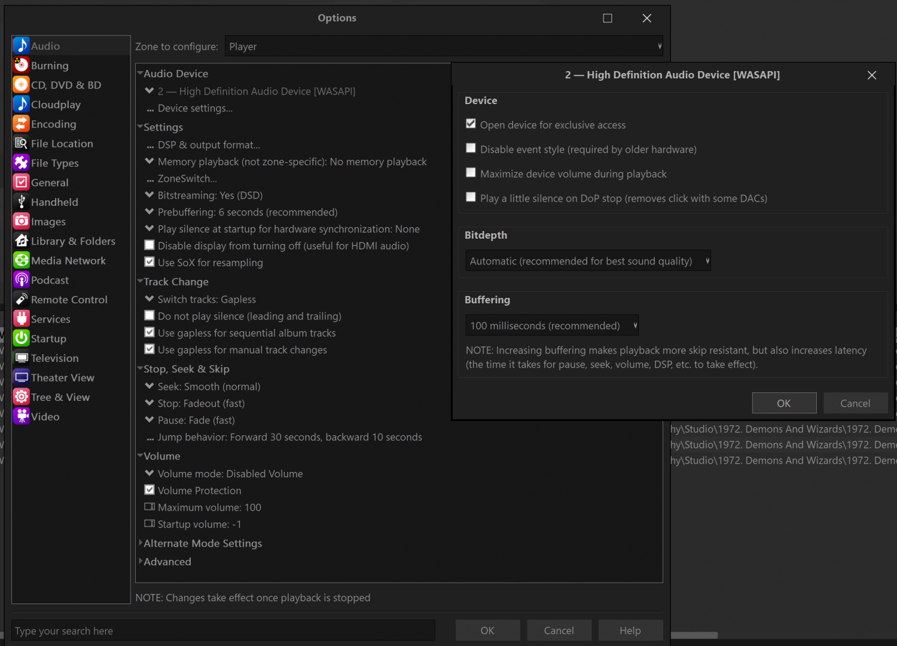Click the File Location magnifier icon
This screenshot has height=646, width=897.
pyautogui.click(x=22, y=143)
